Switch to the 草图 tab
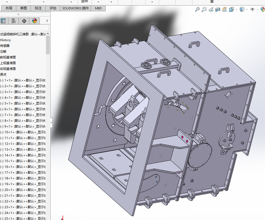Image resolution: width=265 pixels, height=220 pixels. [24, 8]
